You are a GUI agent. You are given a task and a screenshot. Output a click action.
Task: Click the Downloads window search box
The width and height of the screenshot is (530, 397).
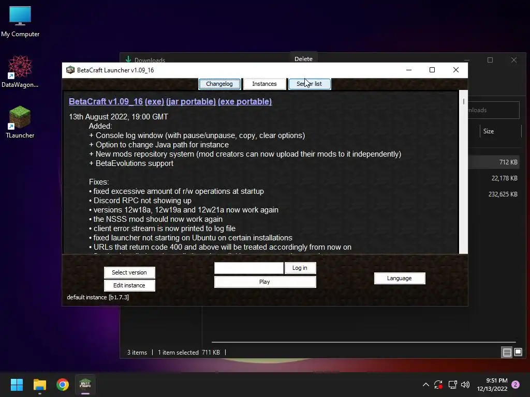(x=494, y=110)
